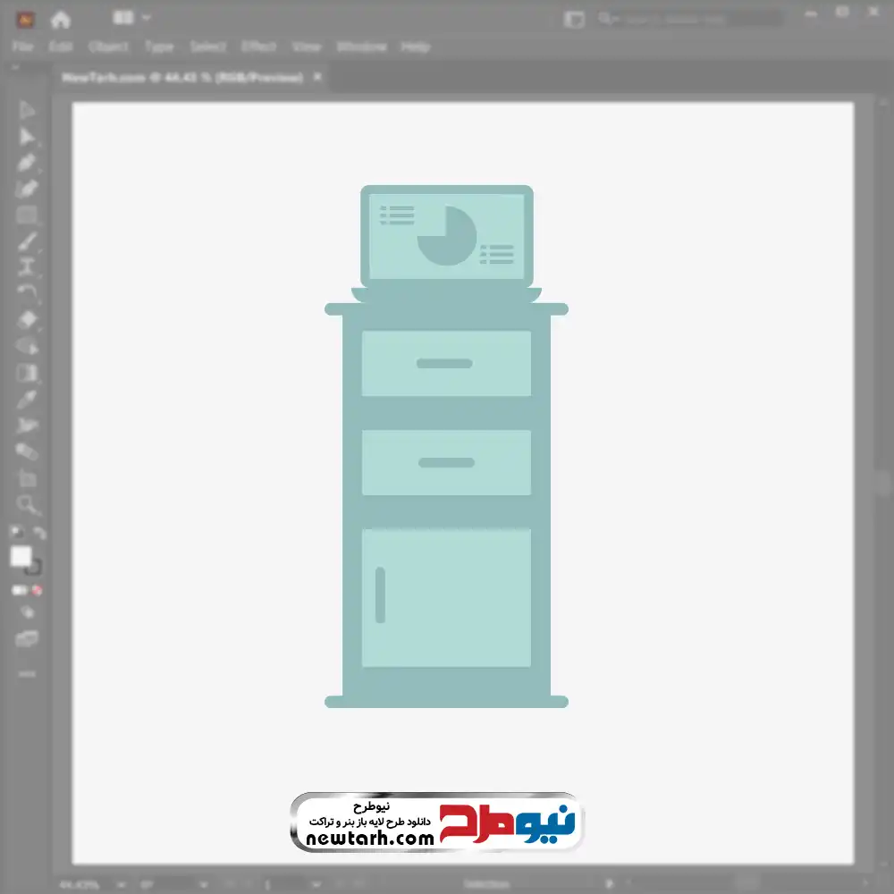Open the Effect menu
This screenshot has height=894, width=894.
click(x=258, y=46)
